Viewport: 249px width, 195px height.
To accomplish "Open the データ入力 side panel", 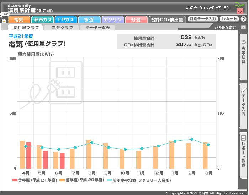I will coord(243,102).
